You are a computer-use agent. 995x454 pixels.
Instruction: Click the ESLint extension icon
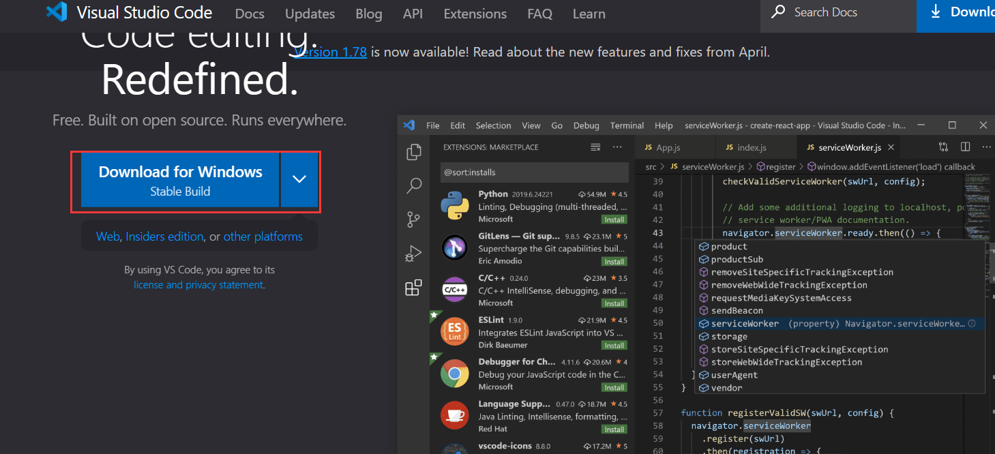pyautogui.click(x=454, y=332)
